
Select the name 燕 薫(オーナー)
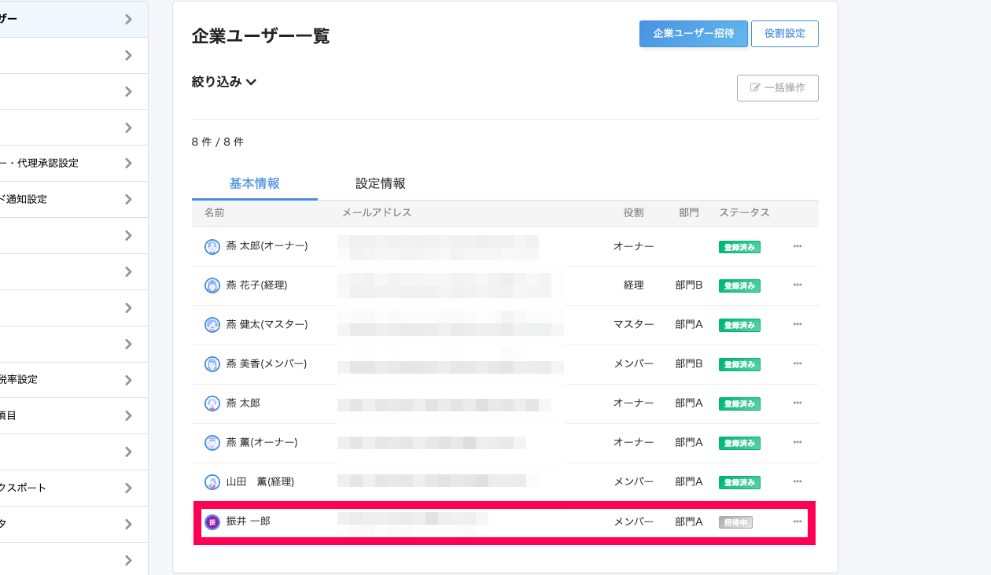(262, 443)
